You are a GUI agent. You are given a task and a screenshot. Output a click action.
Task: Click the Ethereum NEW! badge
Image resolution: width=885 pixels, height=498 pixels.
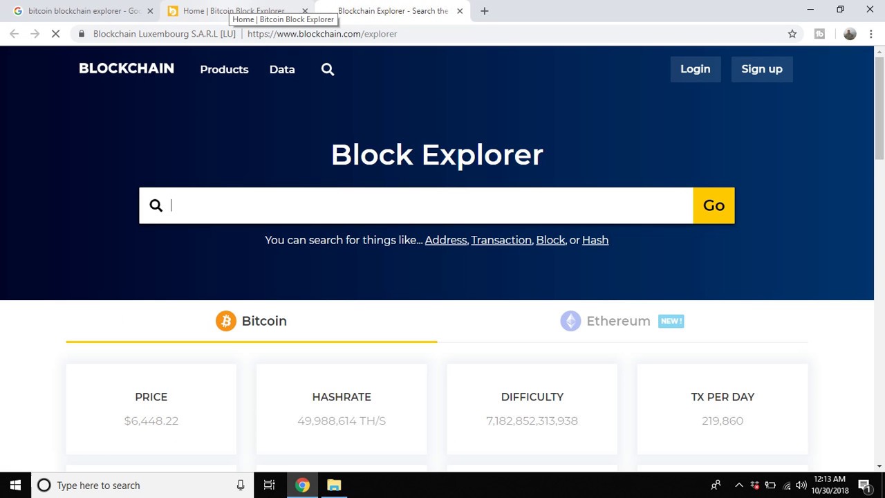click(671, 321)
